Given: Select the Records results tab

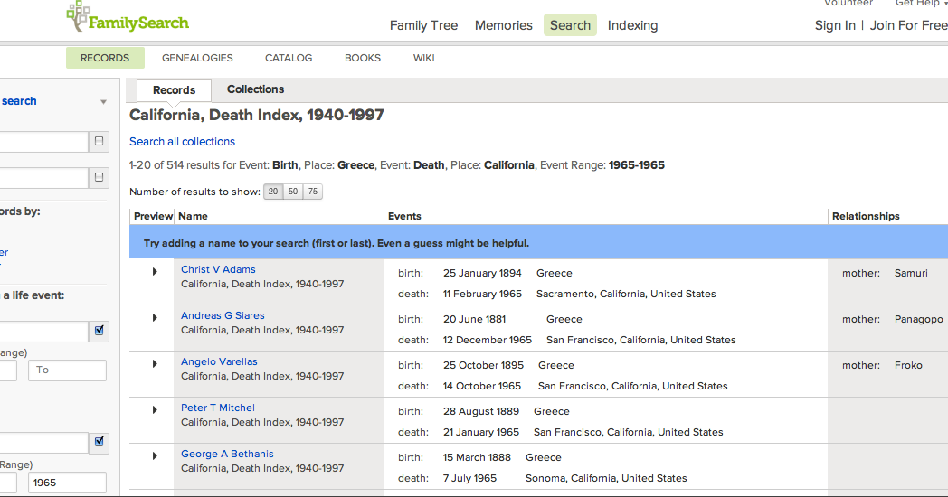Looking at the screenshot, I should 174,90.
